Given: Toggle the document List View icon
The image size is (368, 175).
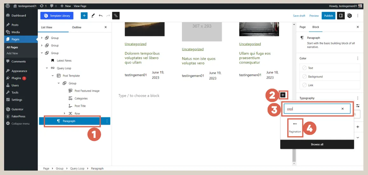Looking at the screenshot, I should tap(116, 16).
